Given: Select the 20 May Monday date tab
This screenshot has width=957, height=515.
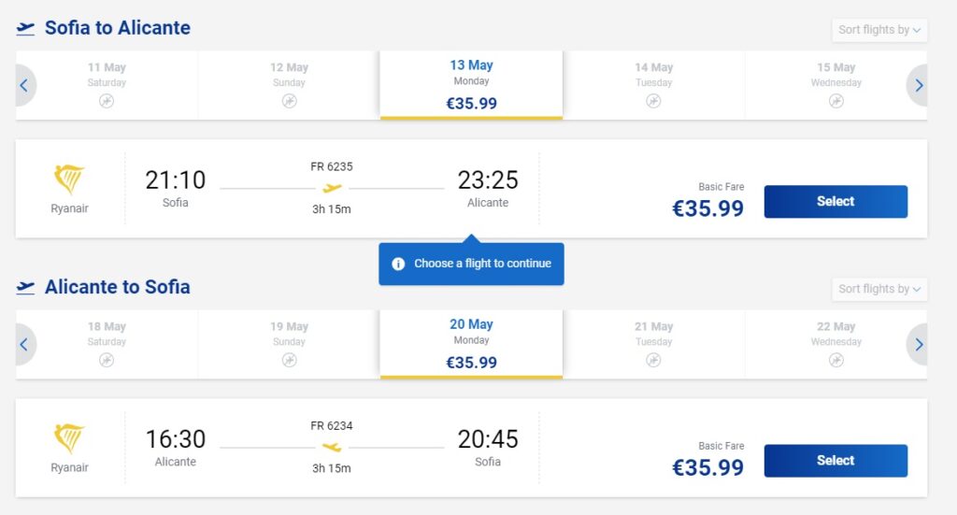Looking at the screenshot, I should (471, 344).
